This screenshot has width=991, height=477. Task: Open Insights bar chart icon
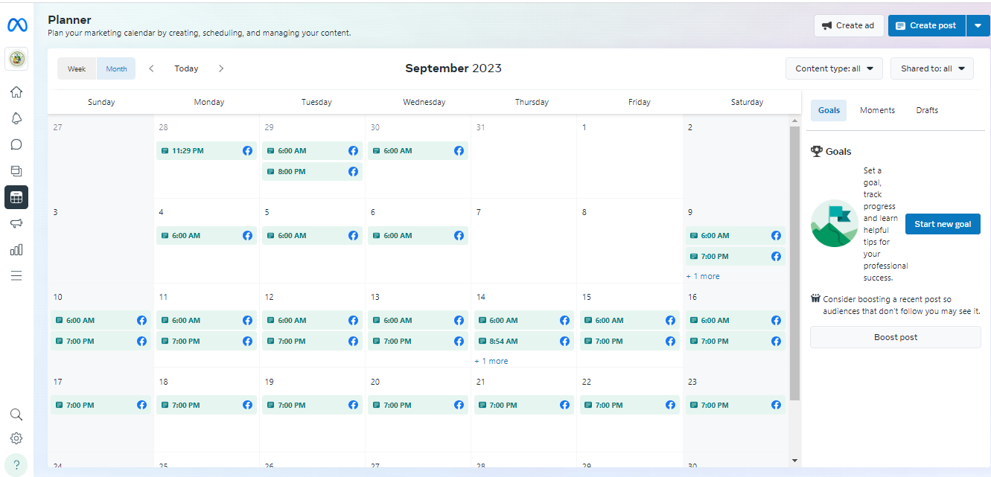click(x=16, y=249)
